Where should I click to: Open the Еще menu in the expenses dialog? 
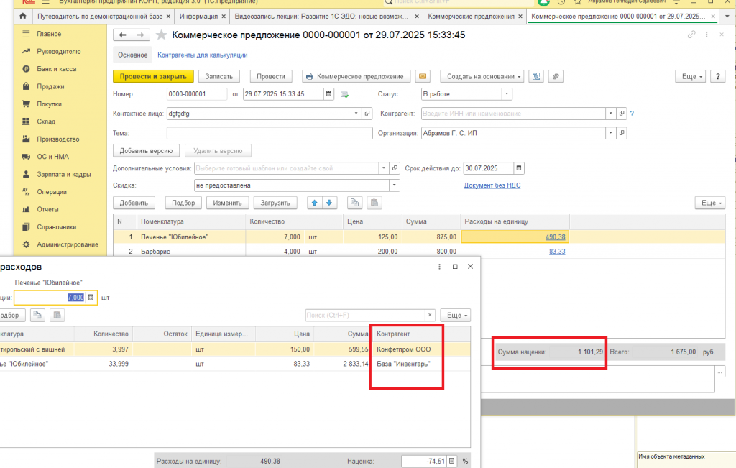coord(456,316)
